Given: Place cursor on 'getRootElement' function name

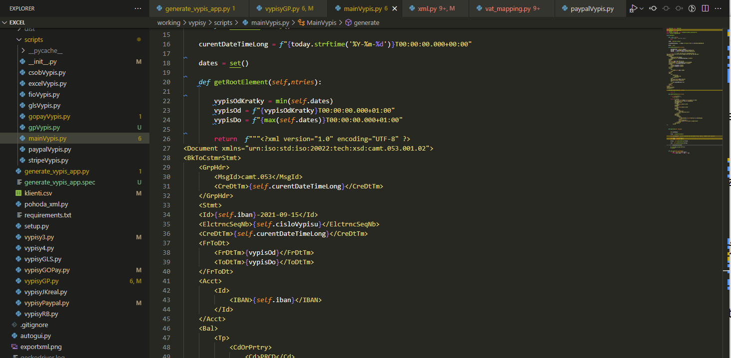Looking at the screenshot, I should [x=241, y=82].
